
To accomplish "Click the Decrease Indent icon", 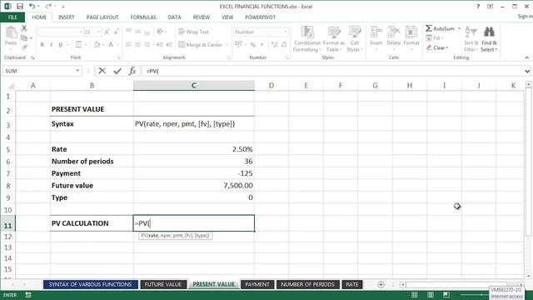I will pos(159,44).
